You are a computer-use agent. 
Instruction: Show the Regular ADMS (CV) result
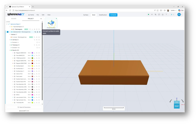(37, 53)
